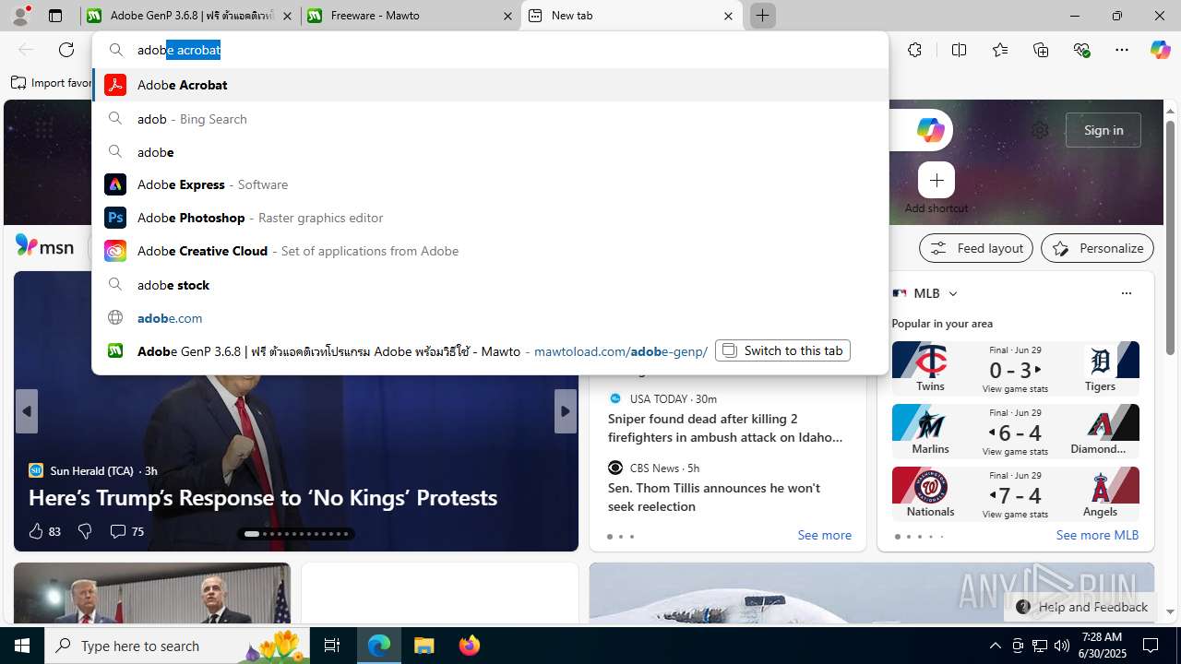Open the Favorites star icon

tap(1000, 50)
